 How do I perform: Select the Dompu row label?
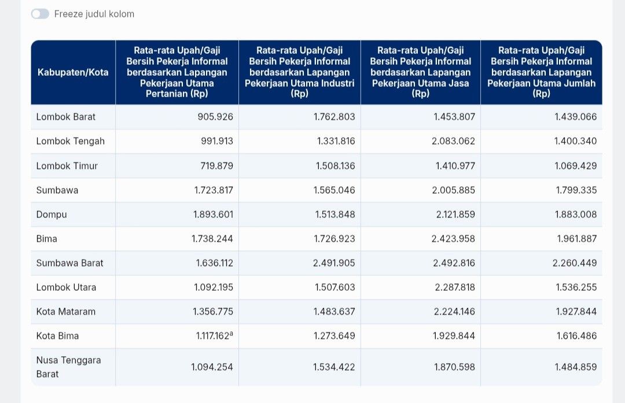[52, 215]
